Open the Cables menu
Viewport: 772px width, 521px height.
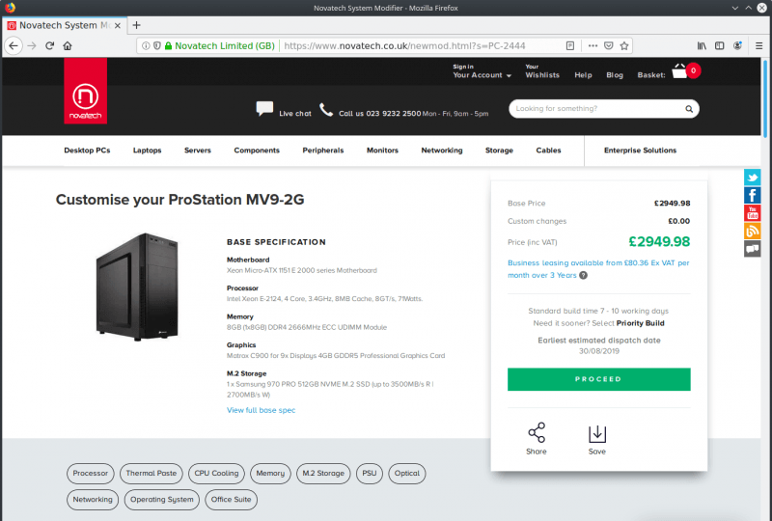(x=548, y=151)
